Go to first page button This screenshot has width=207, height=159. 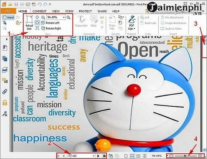(x=59, y=156)
